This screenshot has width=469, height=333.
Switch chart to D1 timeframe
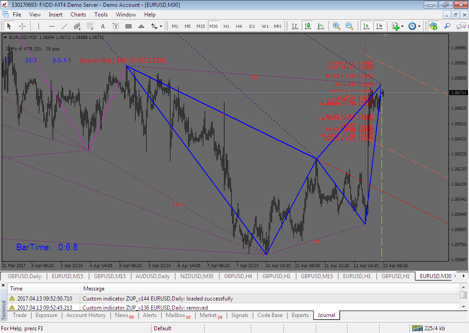pyautogui.click(x=252, y=26)
